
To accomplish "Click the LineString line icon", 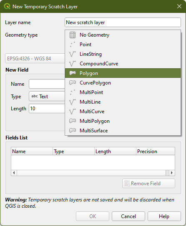I will pos(73,54).
